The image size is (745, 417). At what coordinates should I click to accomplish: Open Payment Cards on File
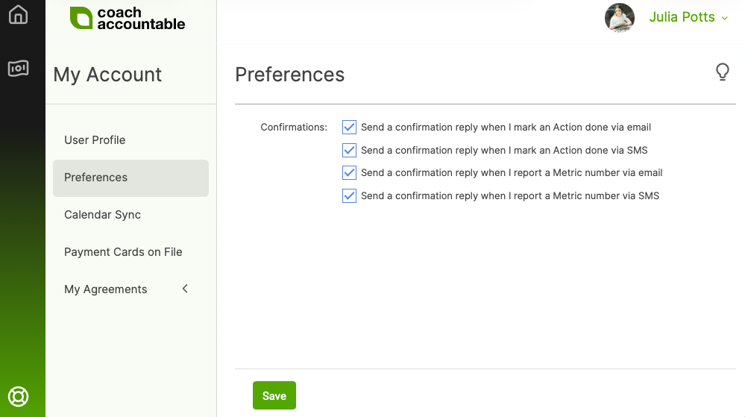(x=123, y=252)
